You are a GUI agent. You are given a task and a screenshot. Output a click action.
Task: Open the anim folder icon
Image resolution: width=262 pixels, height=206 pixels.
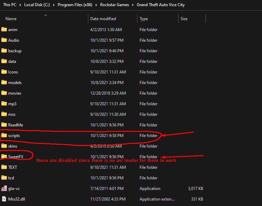coord(4,29)
